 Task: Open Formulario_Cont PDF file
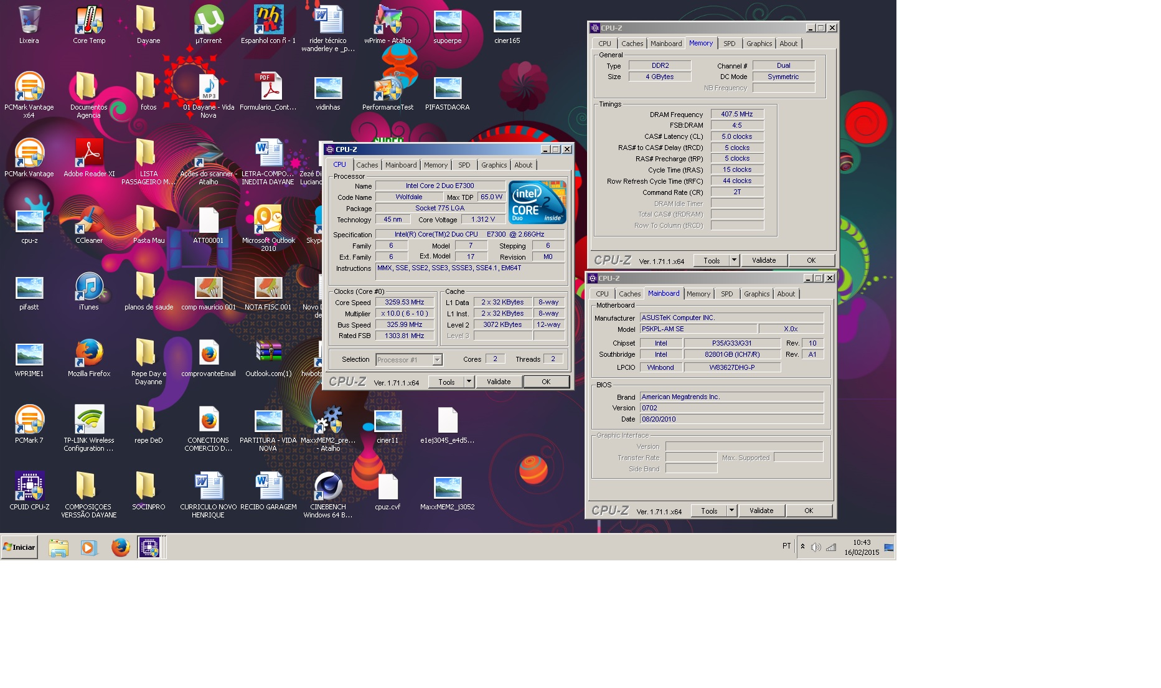[x=268, y=92]
